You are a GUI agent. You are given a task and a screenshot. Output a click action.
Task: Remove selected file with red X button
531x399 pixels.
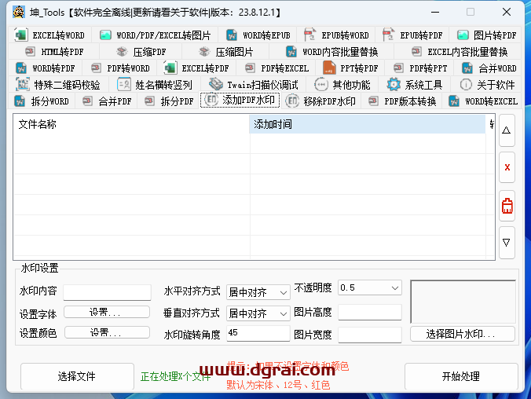(x=507, y=167)
